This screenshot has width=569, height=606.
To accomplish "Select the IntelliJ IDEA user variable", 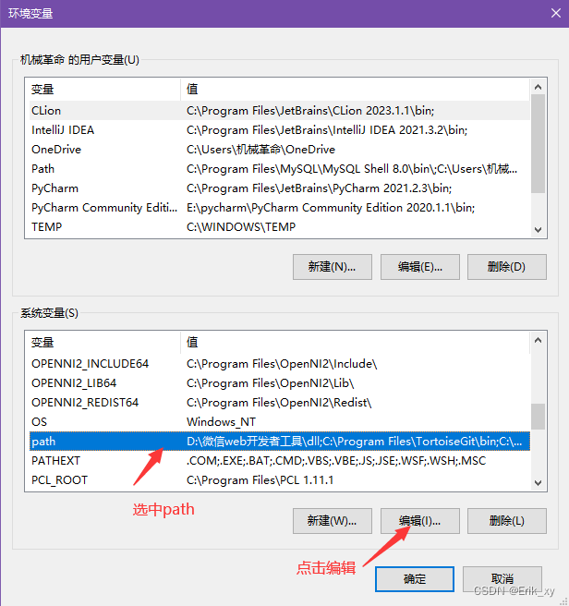I will pos(280,130).
